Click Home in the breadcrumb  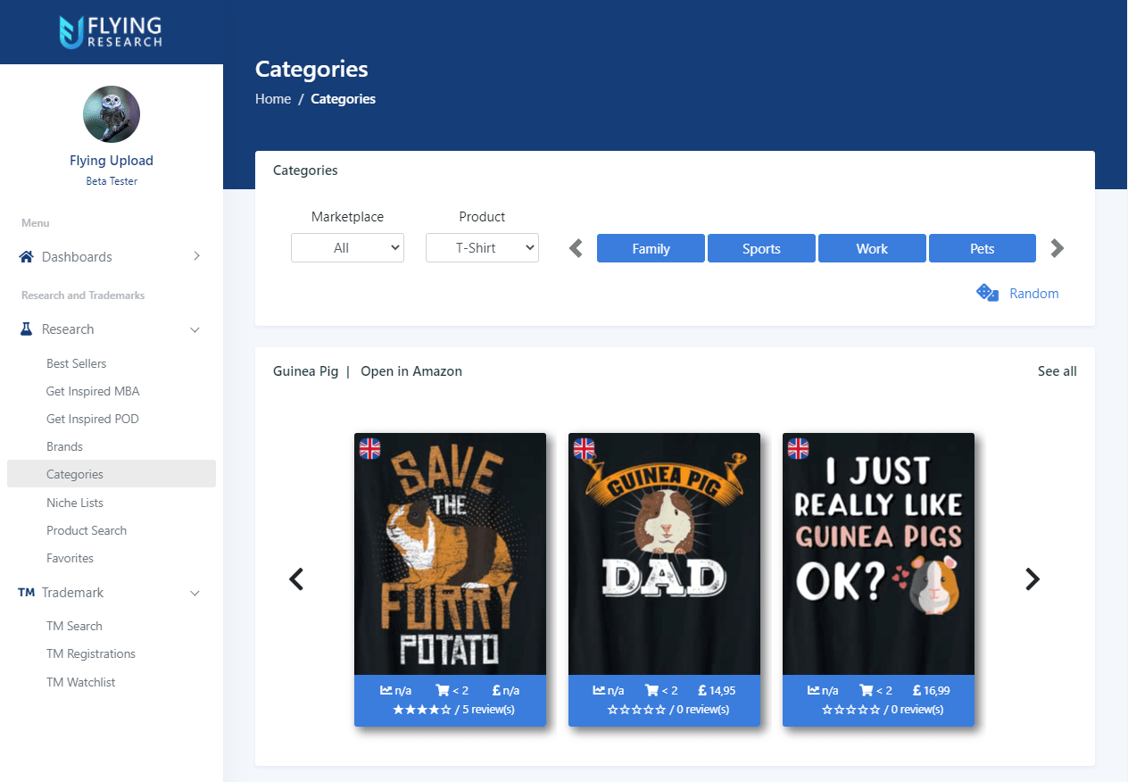click(273, 99)
